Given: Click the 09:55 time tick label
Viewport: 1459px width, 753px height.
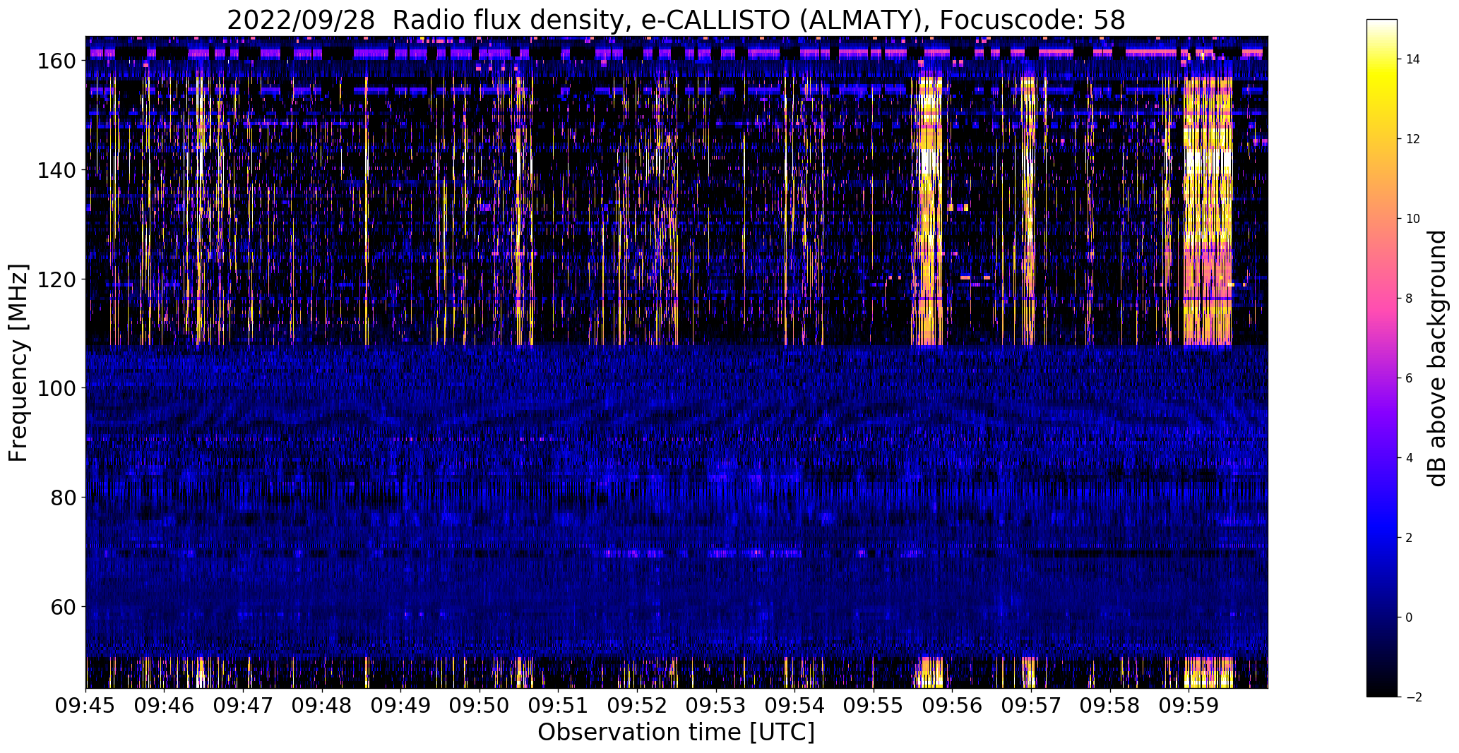Looking at the screenshot, I should point(874,706).
